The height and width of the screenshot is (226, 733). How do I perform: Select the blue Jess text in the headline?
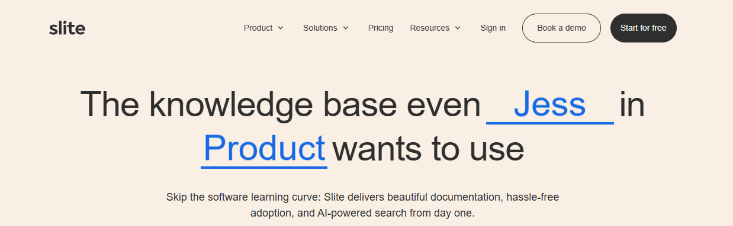point(549,104)
